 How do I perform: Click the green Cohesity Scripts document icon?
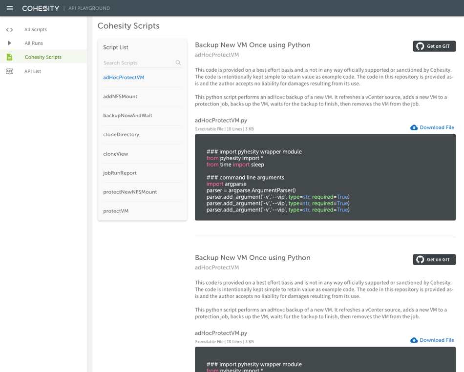9,57
